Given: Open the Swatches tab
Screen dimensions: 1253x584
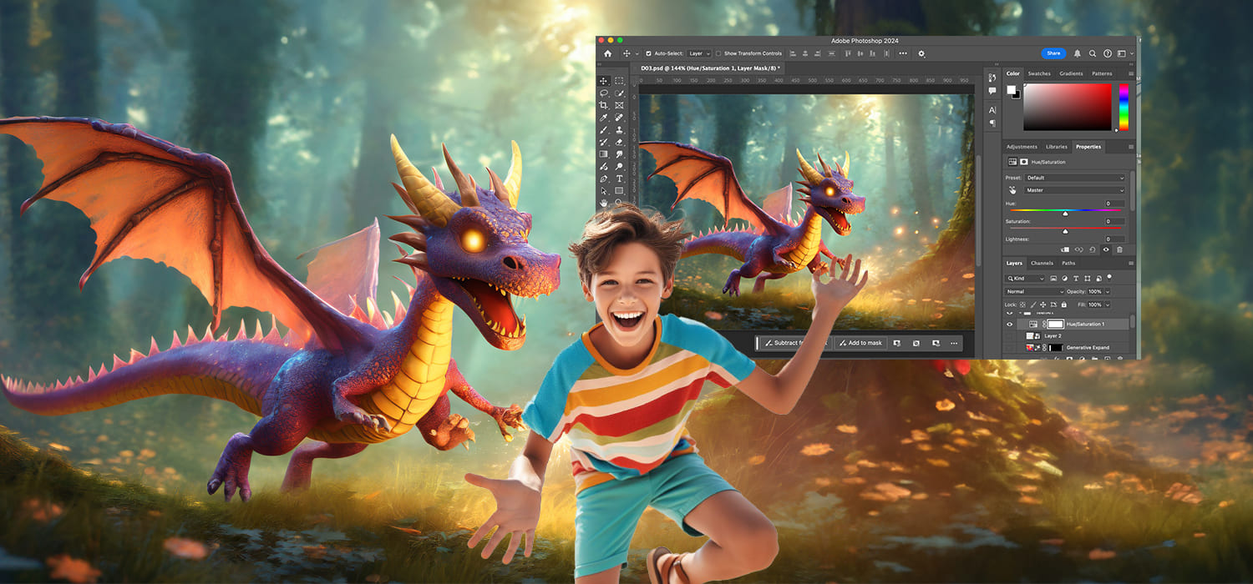Looking at the screenshot, I should coord(1039,73).
